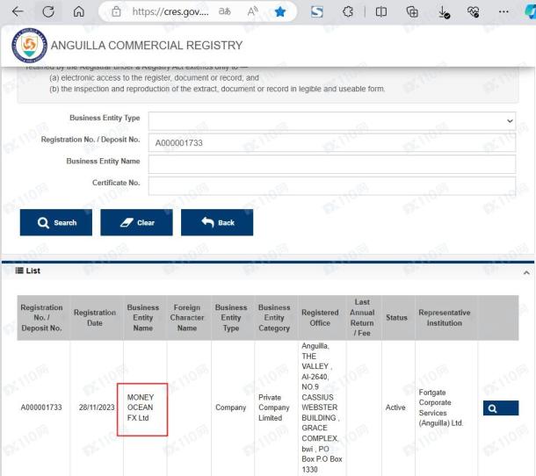Click the Clear button
The width and height of the screenshot is (536, 476).
tap(136, 222)
